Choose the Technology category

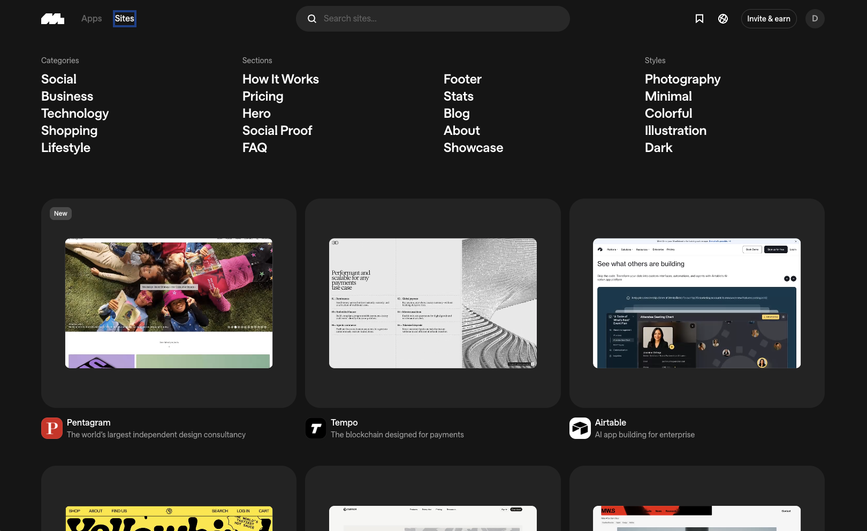point(75,113)
